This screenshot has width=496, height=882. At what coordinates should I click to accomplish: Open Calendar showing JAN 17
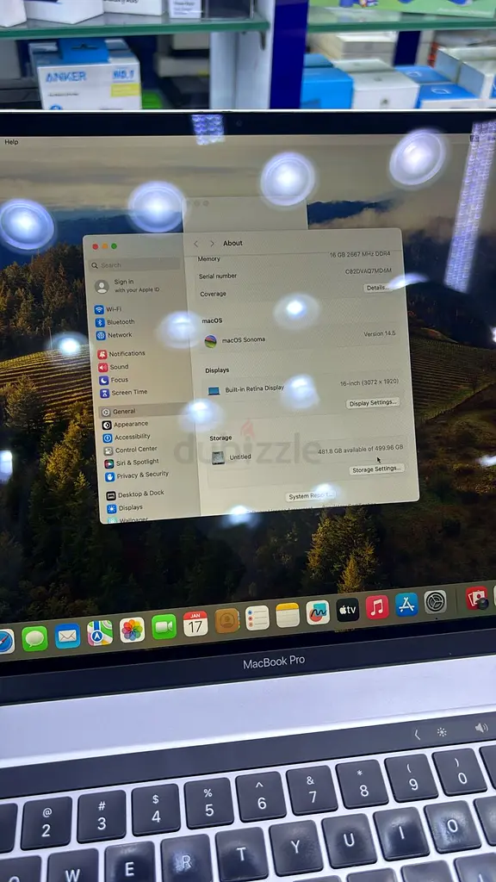click(195, 624)
